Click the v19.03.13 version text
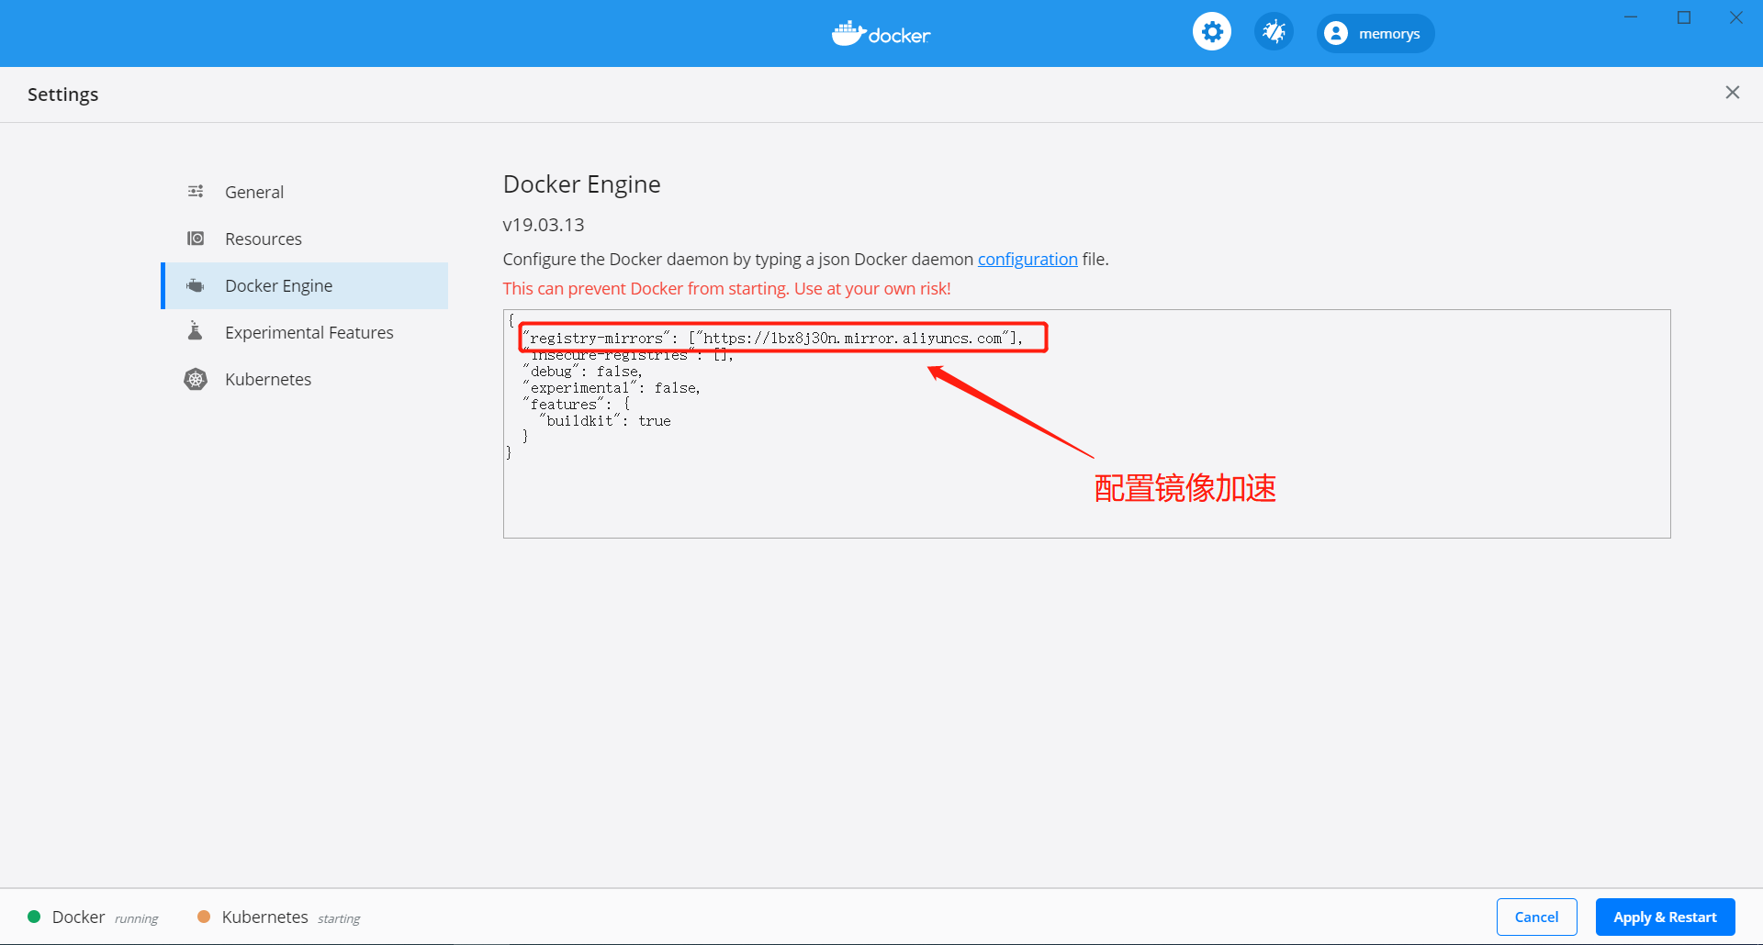1763x945 pixels. (x=544, y=225)
